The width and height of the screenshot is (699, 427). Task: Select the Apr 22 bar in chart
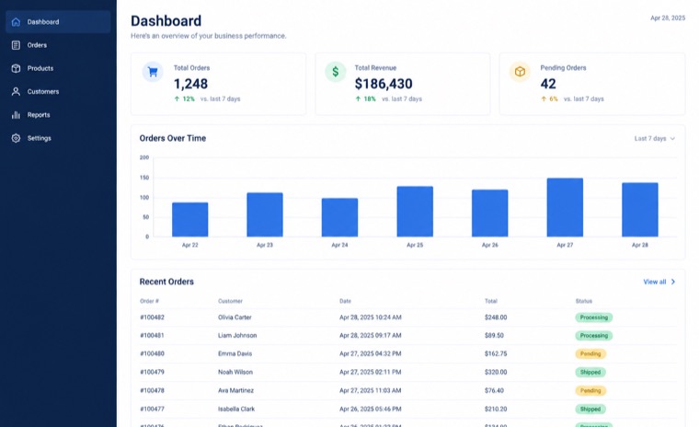tap(189, 220)
